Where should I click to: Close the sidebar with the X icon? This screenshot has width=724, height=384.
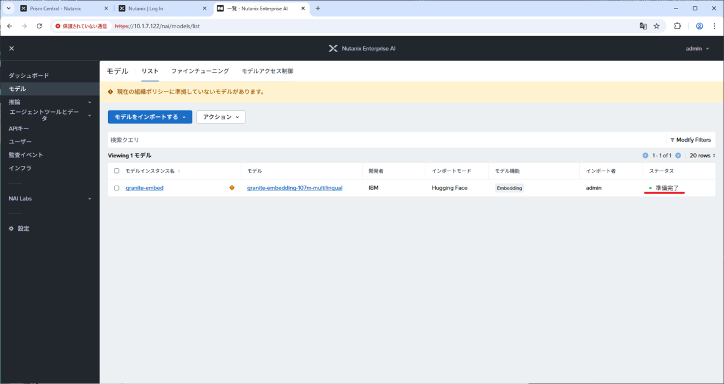click(11, 48)
